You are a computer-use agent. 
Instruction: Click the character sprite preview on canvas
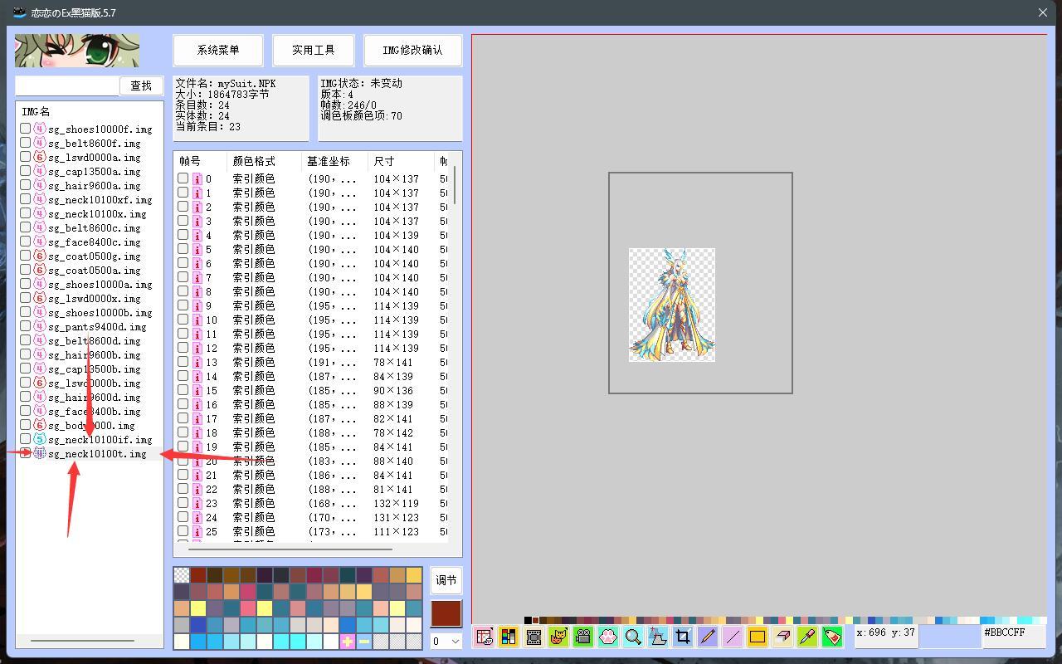click(672, 305)
